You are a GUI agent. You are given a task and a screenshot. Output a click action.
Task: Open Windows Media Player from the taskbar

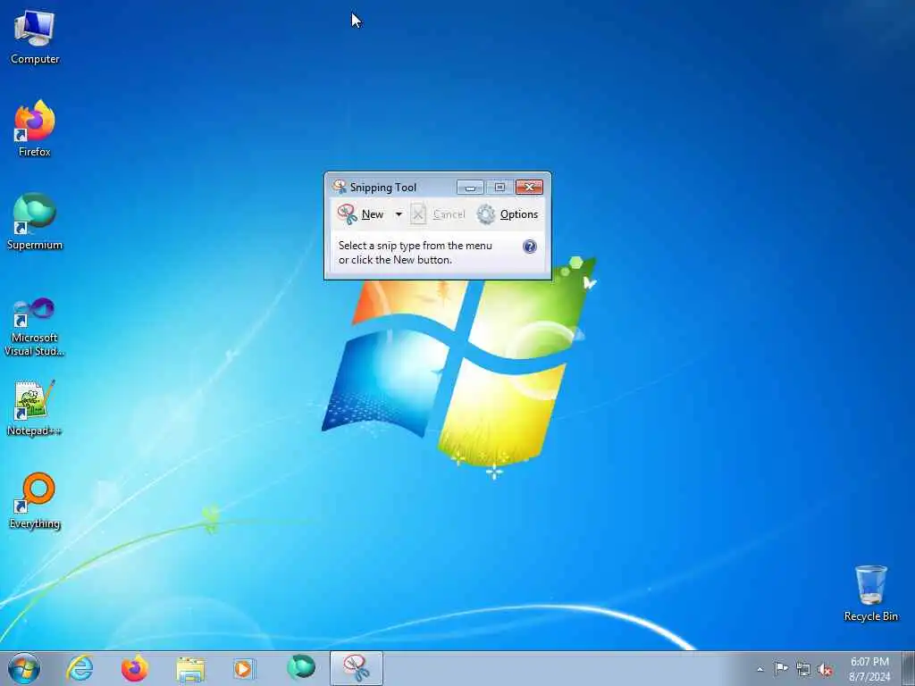(244, 668)
